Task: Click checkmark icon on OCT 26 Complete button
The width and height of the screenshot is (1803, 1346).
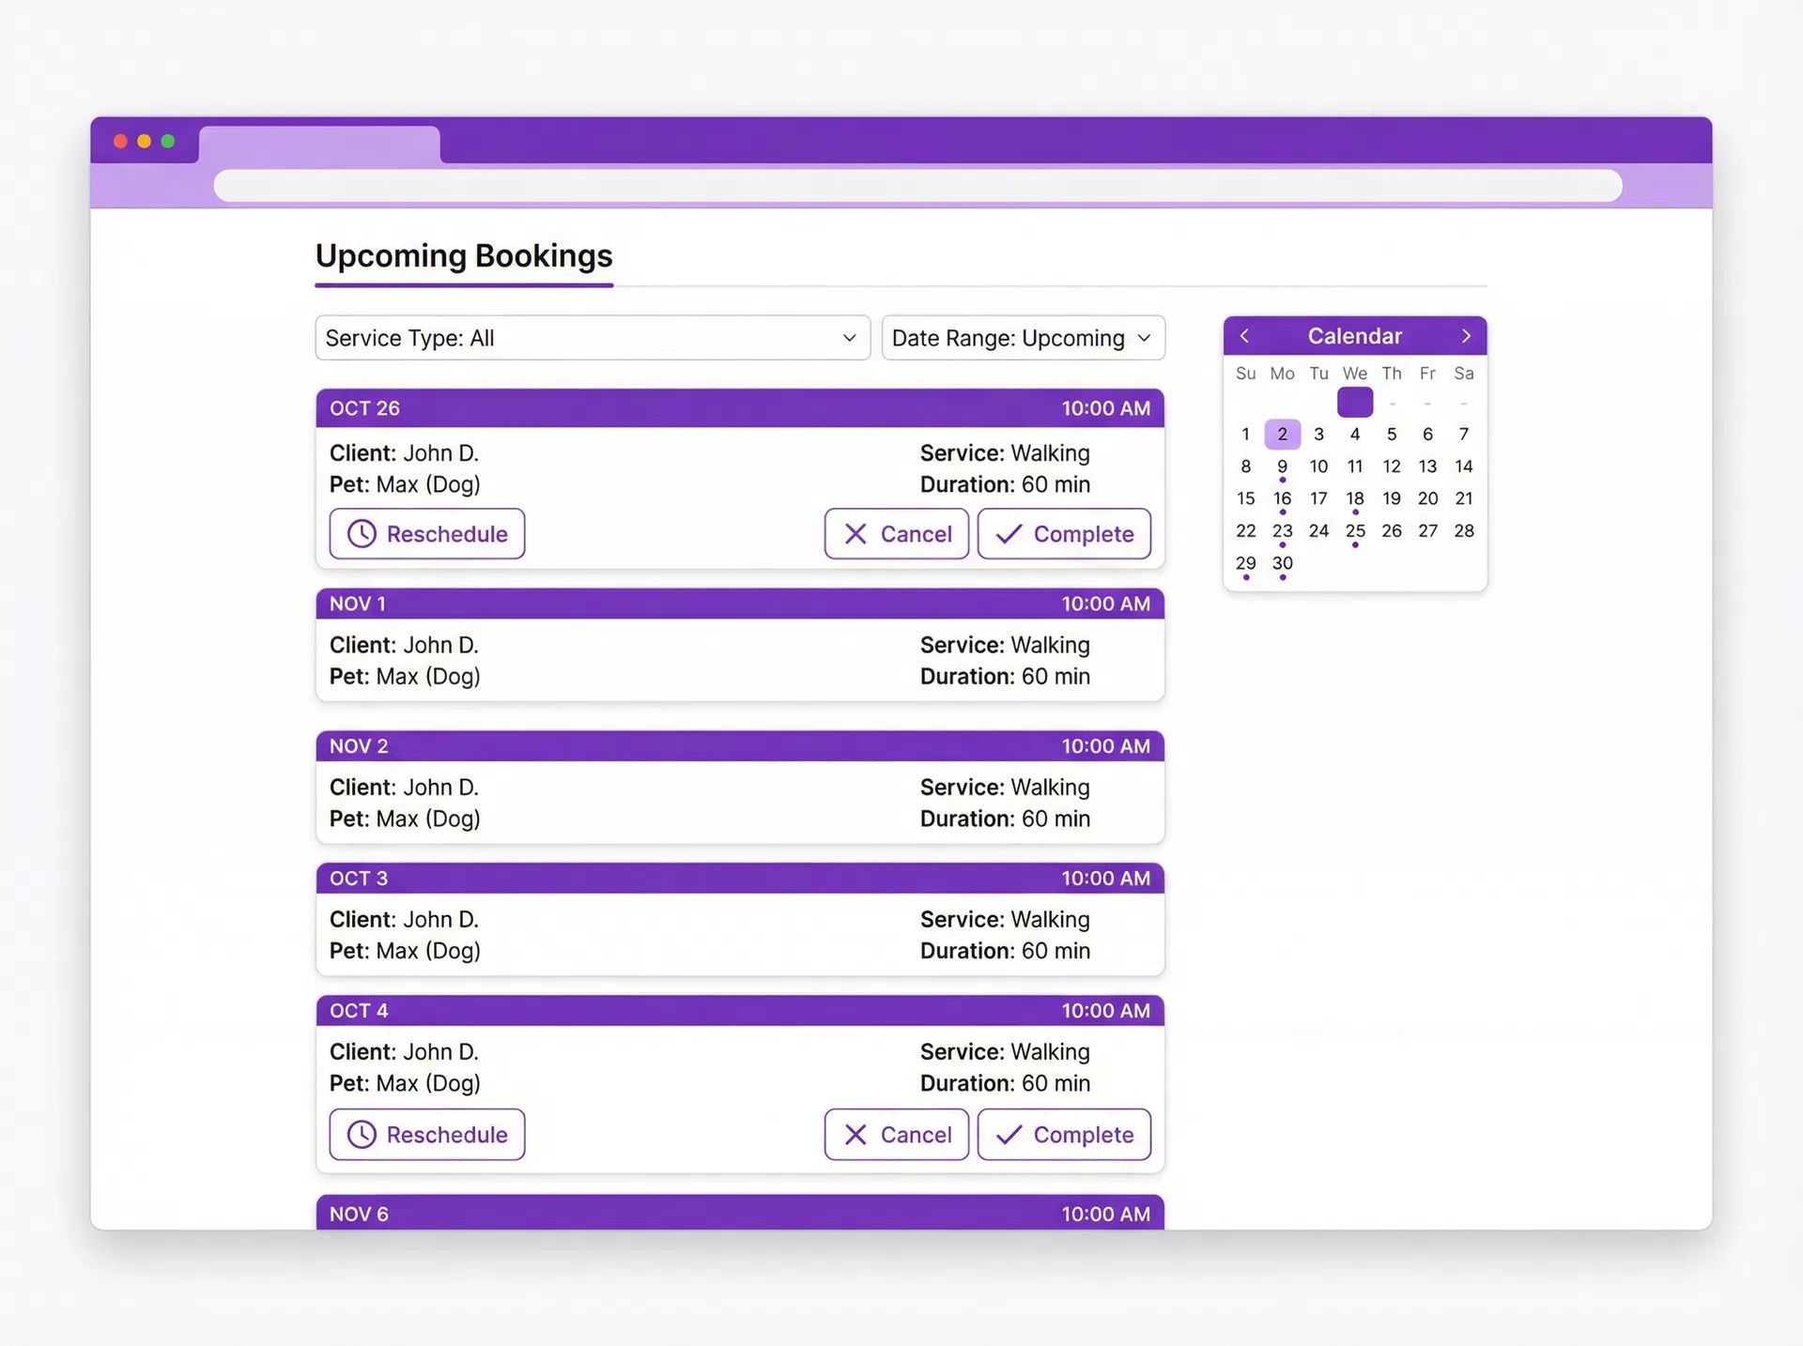Action: click(1009, 534)
